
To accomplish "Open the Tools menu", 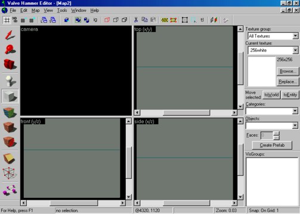I will 62,10.
